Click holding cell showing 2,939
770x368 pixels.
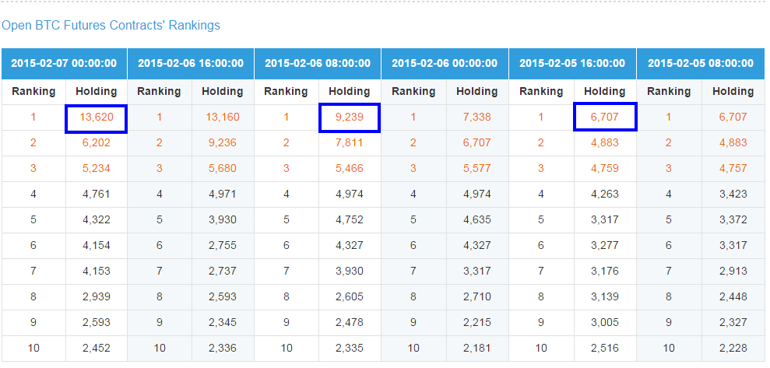click(97, 297)
